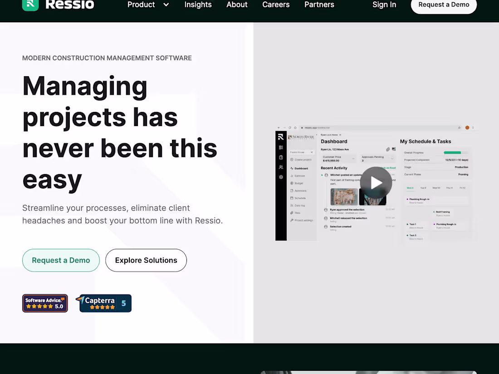Open the settings gear in the app sidebar
The height and width of the screenshot is (374, 499).
pyautogui.click(x=280, y=177)
